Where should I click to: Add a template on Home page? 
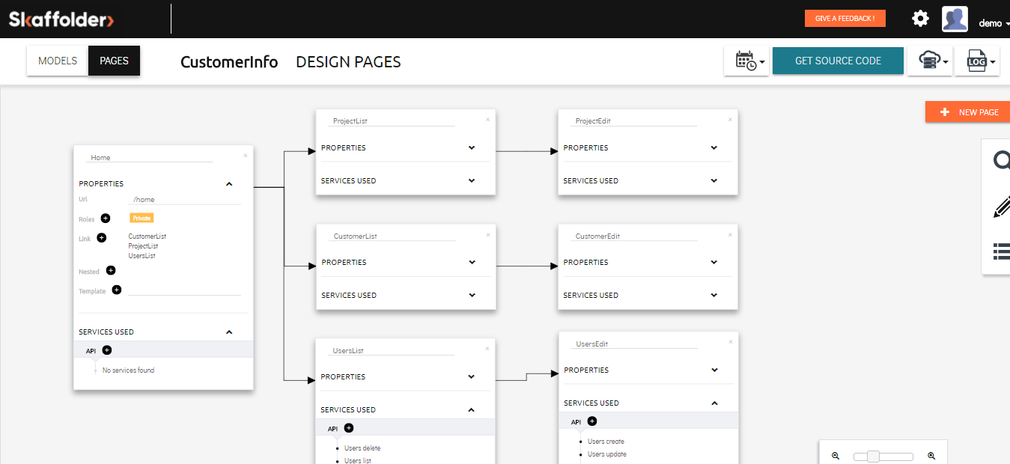point(116,290)
